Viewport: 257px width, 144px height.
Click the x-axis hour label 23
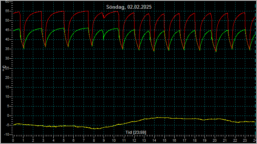click(x=245, y=141)
